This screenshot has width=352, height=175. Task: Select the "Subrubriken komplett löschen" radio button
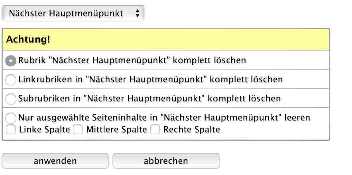(11, 98)
